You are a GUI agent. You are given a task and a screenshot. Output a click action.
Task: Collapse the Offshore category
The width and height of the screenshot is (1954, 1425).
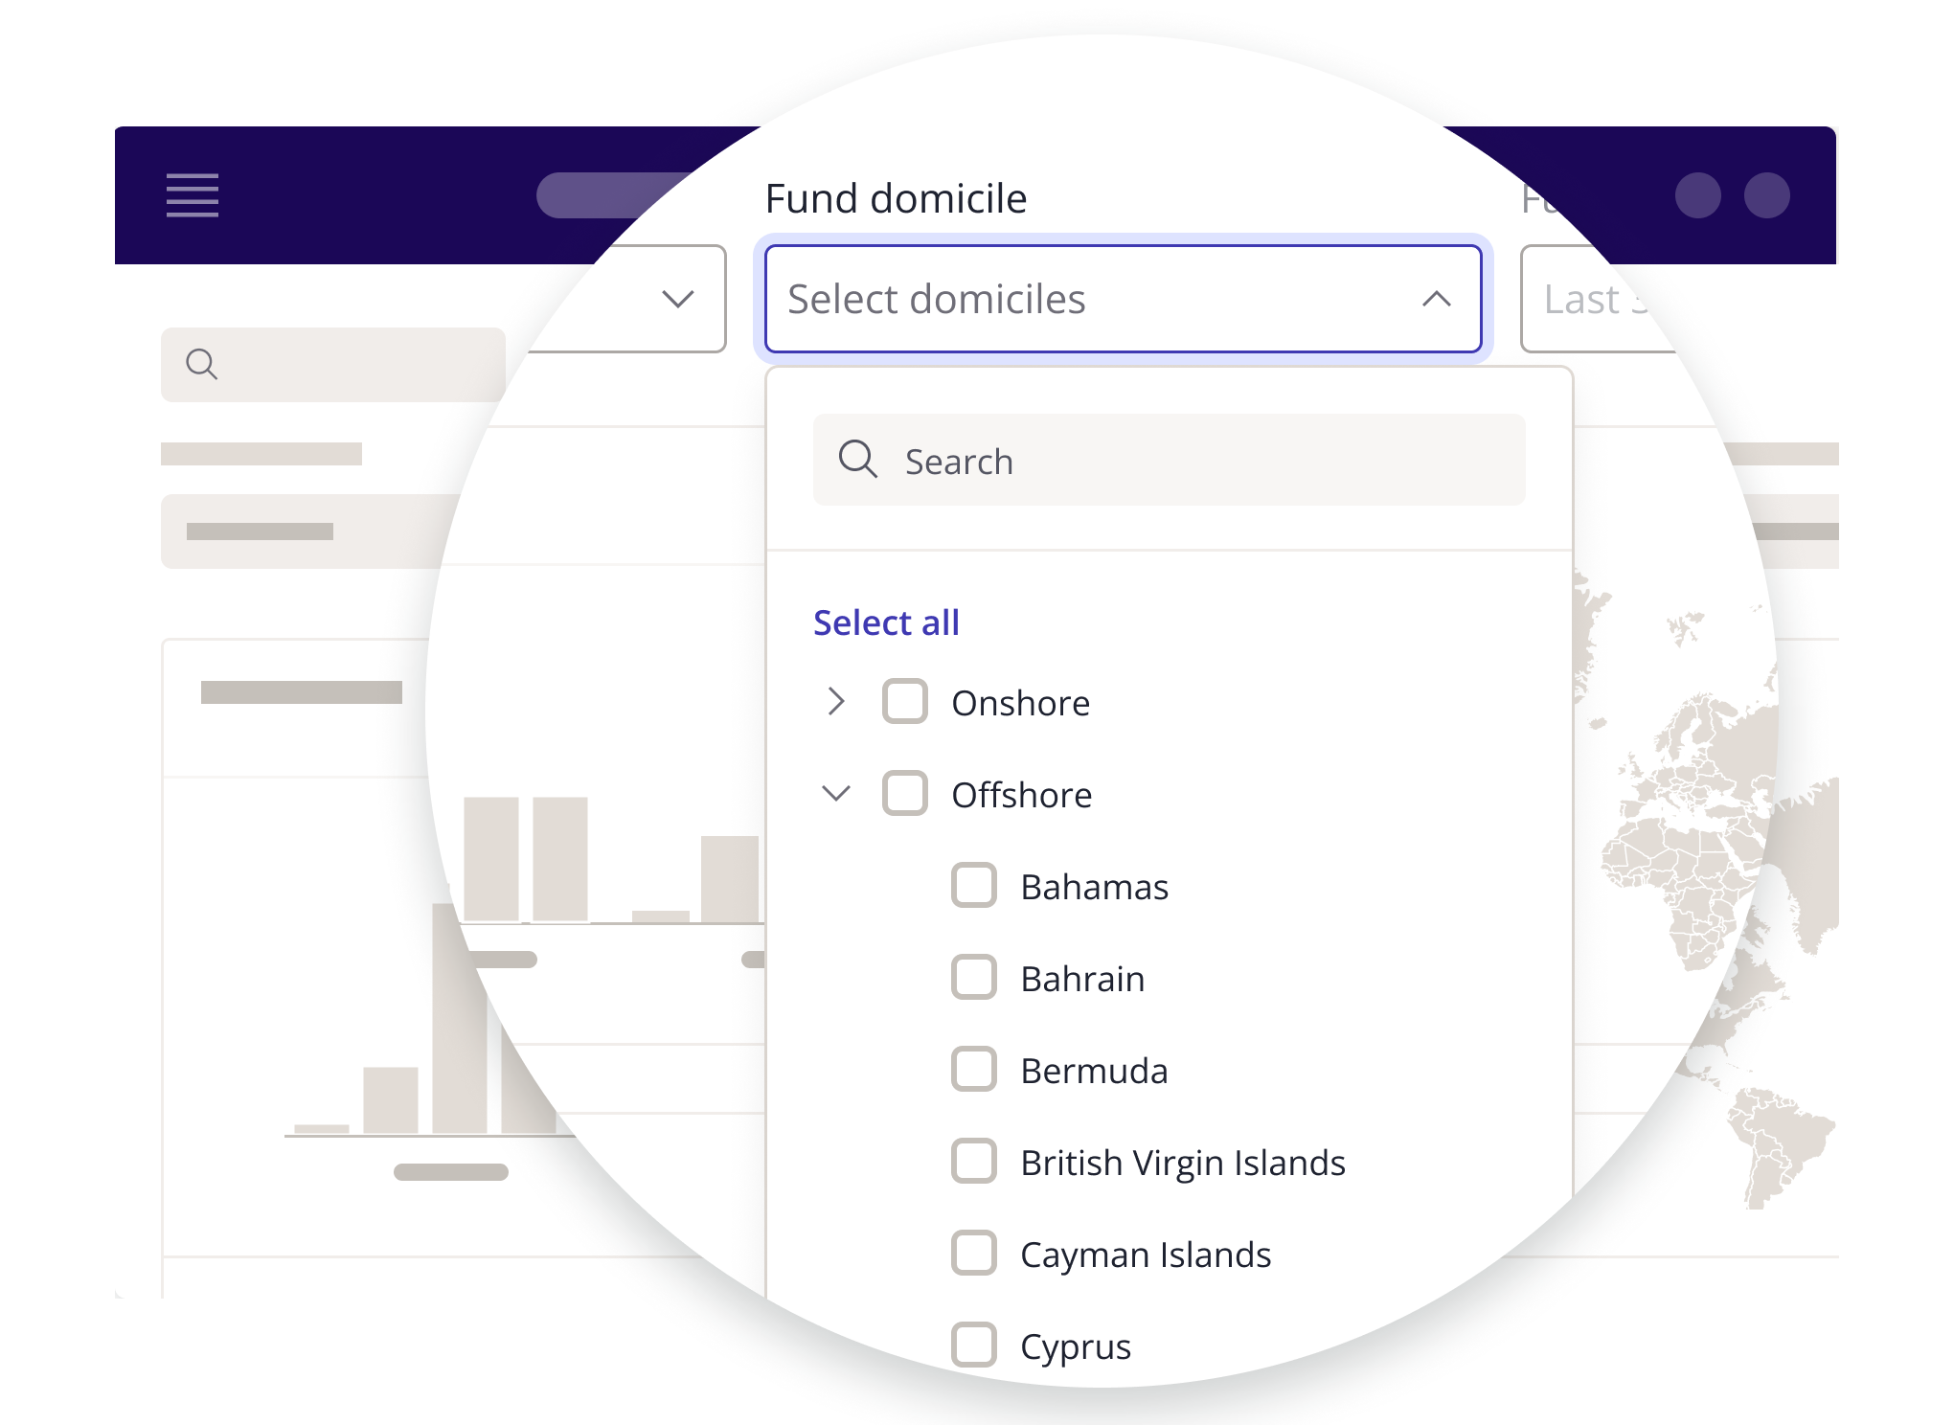point(835,793)
